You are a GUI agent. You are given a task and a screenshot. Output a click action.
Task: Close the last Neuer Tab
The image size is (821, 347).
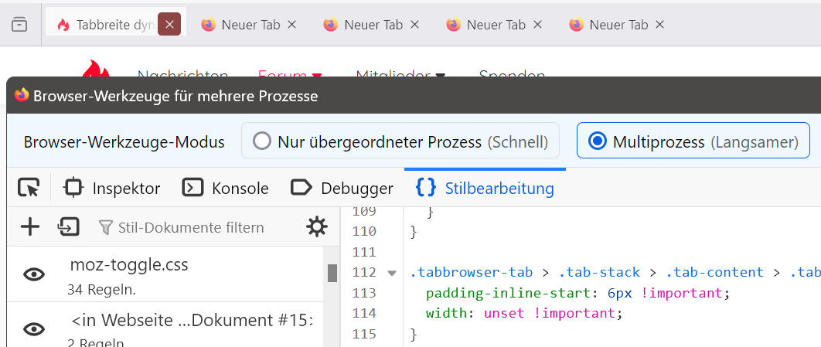pos(659,25)
